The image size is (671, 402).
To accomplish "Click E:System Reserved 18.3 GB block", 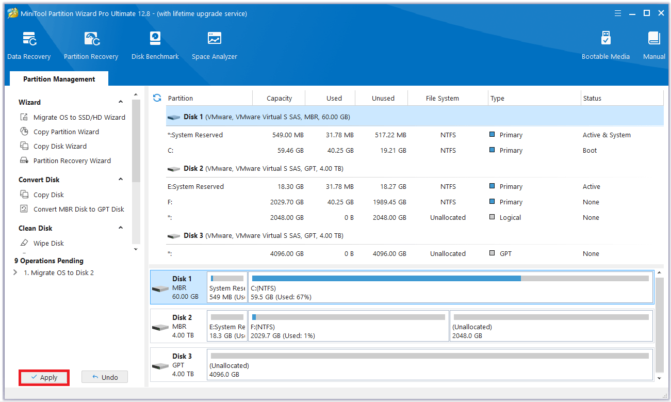I will 227,326.
